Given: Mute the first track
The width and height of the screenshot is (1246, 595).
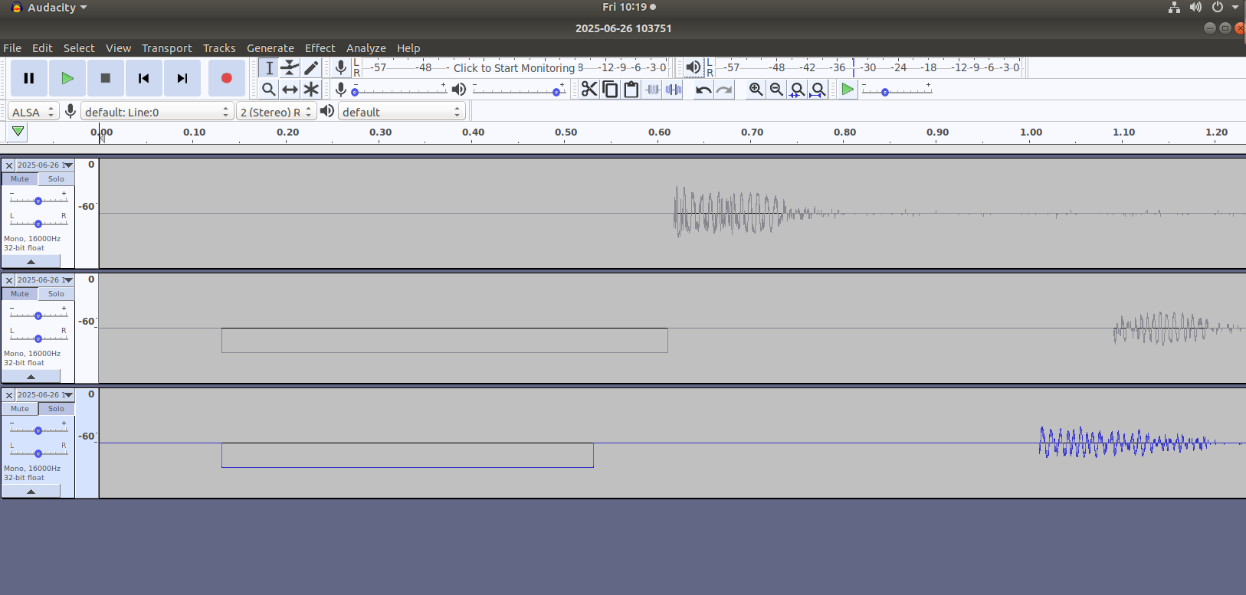Looking at the screenshot, I should [20, 179].
